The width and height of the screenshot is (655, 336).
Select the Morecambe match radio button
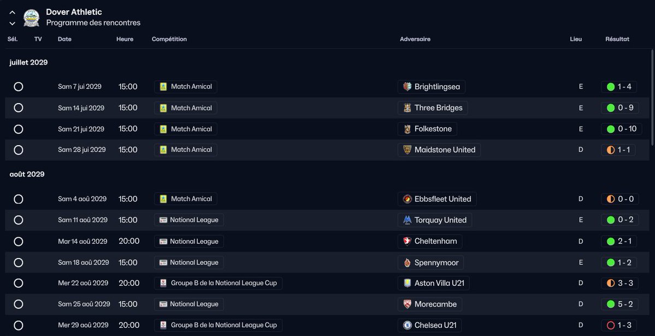click(19, 304)
